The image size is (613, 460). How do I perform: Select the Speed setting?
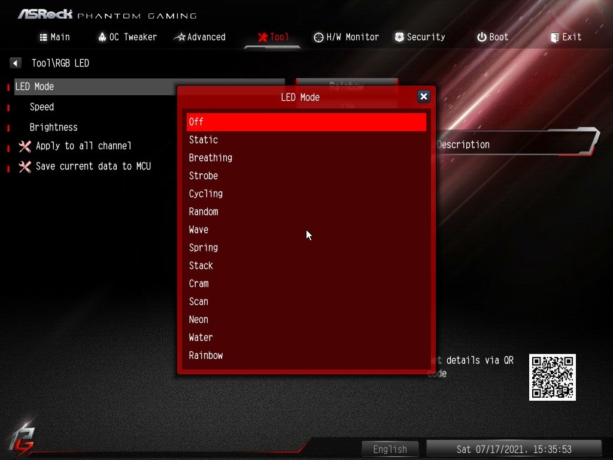(x=42, y=107)
